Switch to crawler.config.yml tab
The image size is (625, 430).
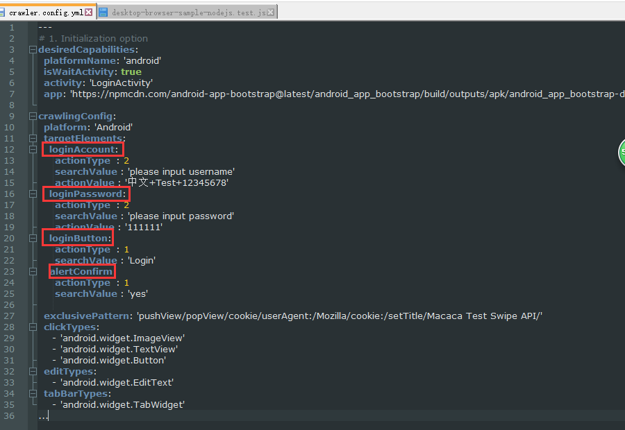47,12
